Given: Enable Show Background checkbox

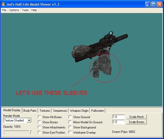Looking at the screenshot, I should coord(70,127).
